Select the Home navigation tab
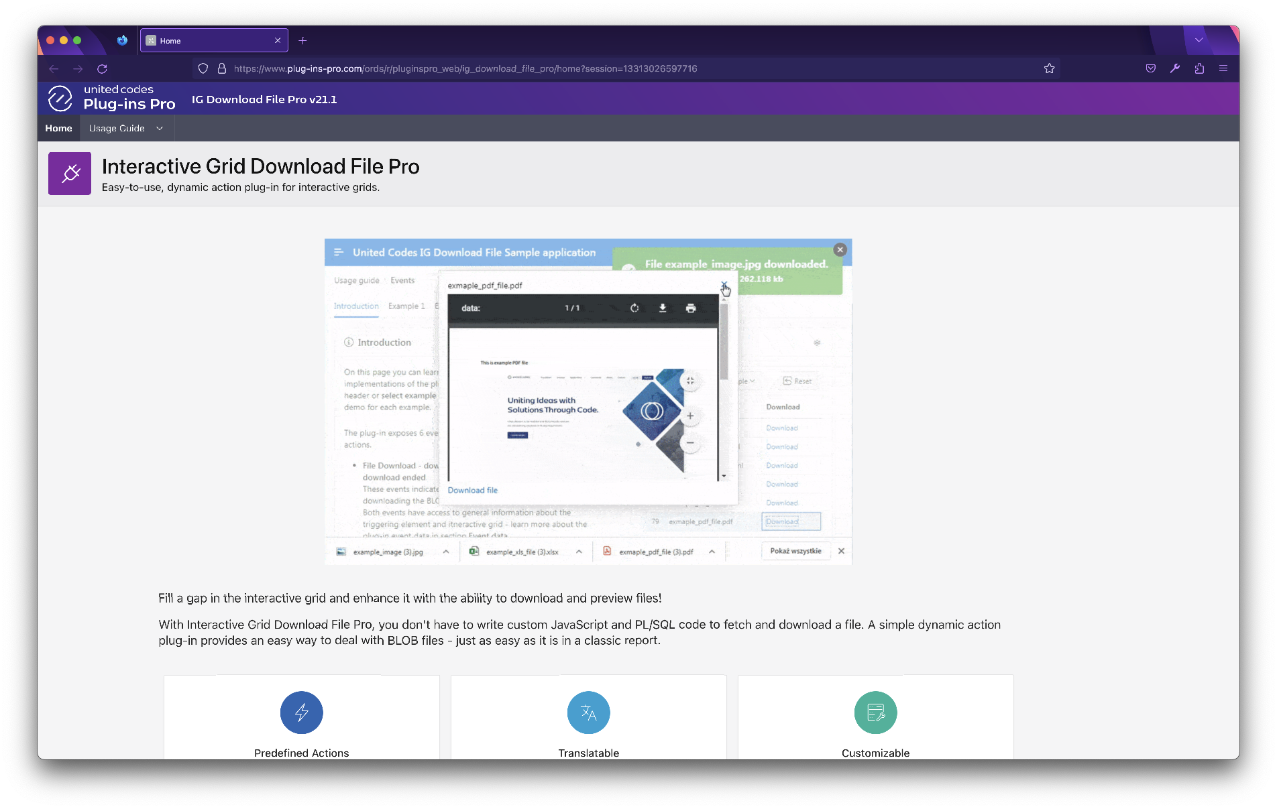 click(58, 128)
